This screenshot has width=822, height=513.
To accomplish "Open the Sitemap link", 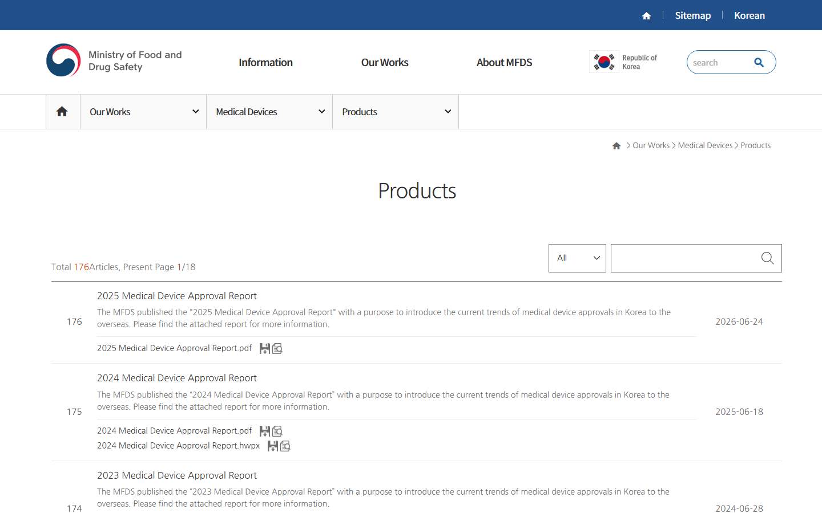I will pos(692,15).
